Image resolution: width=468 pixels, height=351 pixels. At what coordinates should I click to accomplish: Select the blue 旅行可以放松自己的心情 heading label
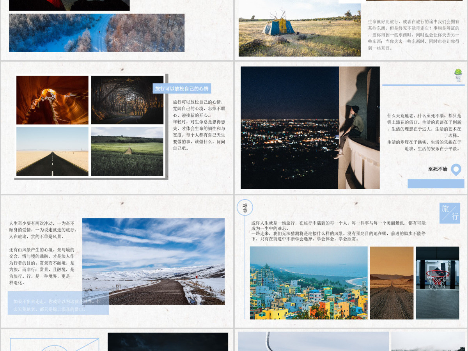coord(182,89)
